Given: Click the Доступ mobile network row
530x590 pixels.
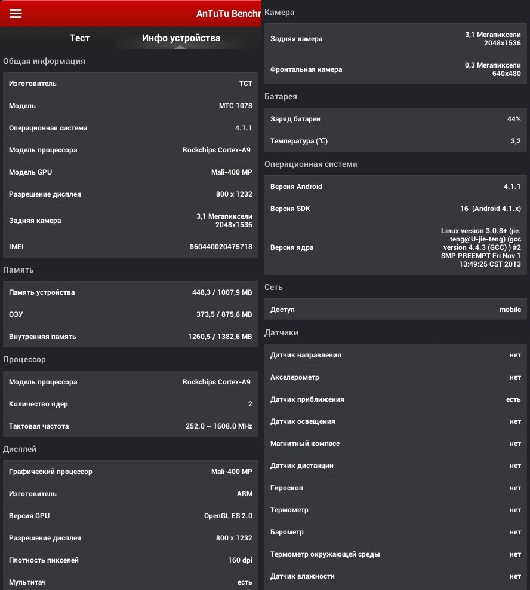Looking at the screenshot, I should (395, 310).
